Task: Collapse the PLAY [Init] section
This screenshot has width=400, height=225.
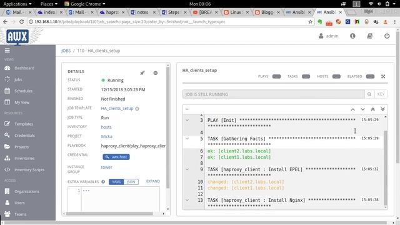Action: click(187, 120)
